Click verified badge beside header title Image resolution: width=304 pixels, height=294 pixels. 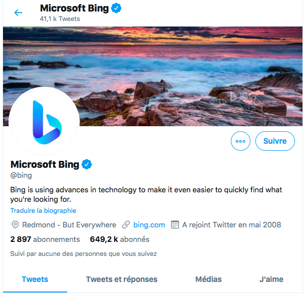point(117,8)
